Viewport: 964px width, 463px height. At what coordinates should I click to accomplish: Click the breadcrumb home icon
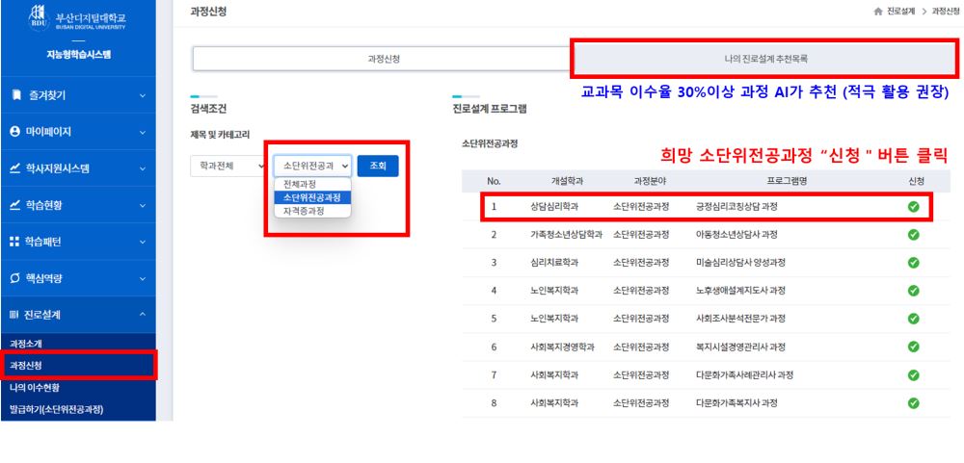coord(878,12)
